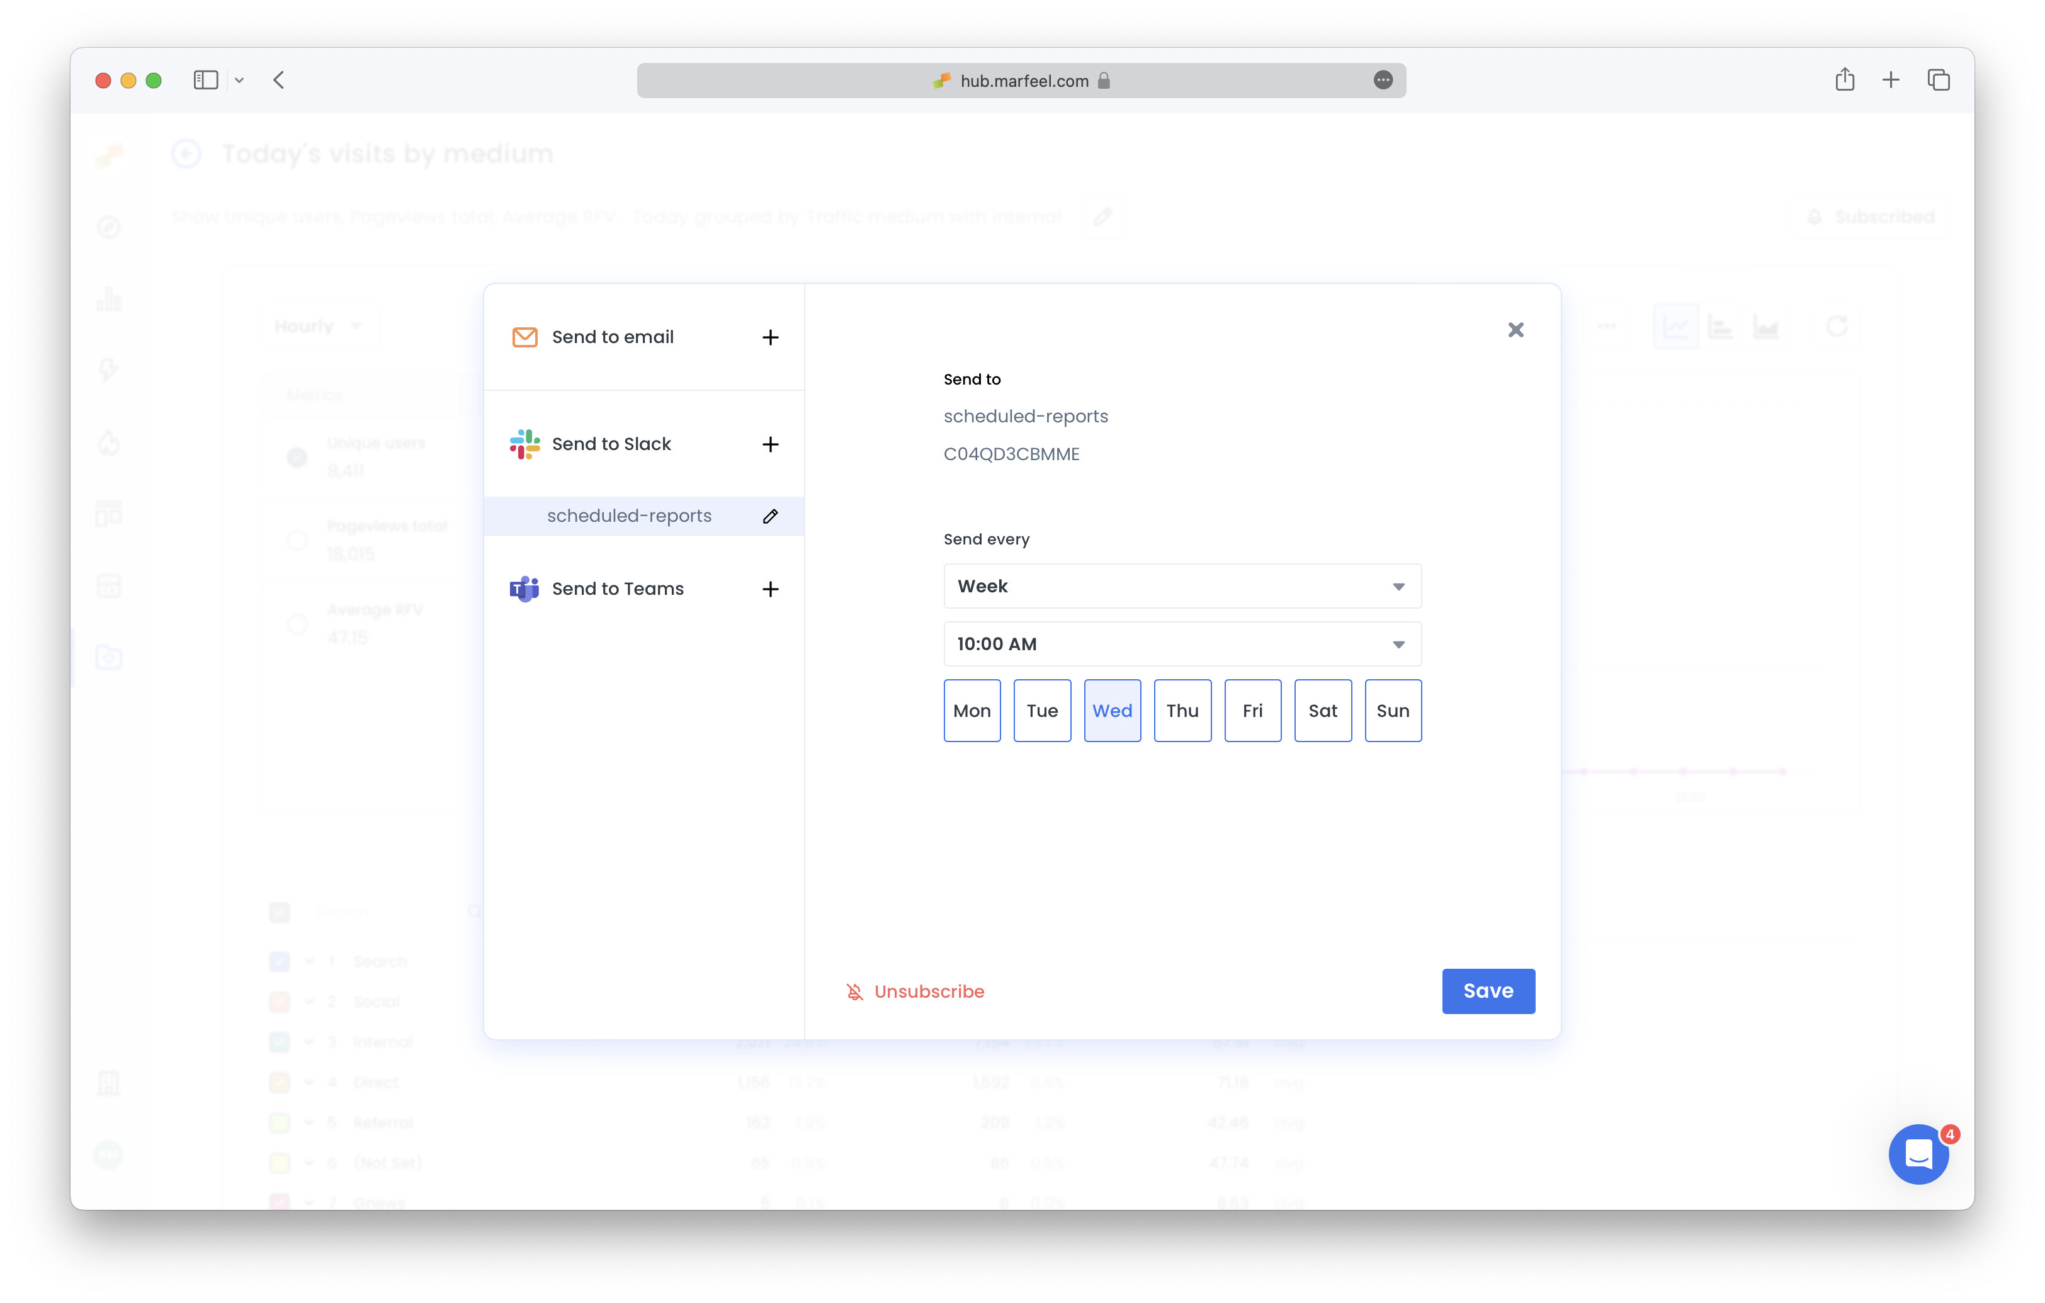Click the plus icon beside Send to email
The image size is (2045, 1303).
[770, 337]
